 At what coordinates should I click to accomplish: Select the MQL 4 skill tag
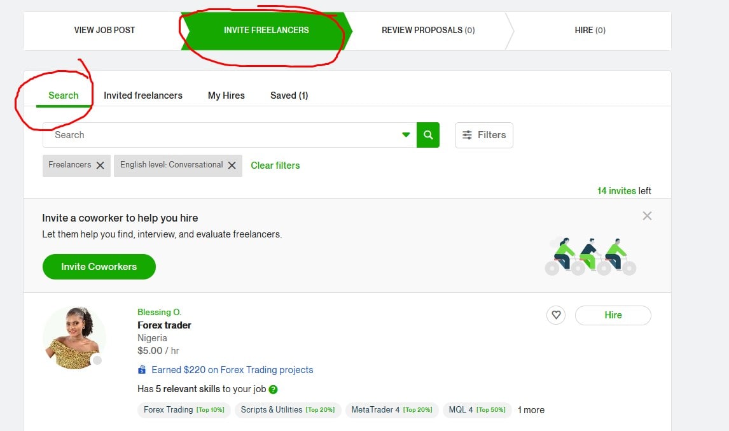(477, 410)
